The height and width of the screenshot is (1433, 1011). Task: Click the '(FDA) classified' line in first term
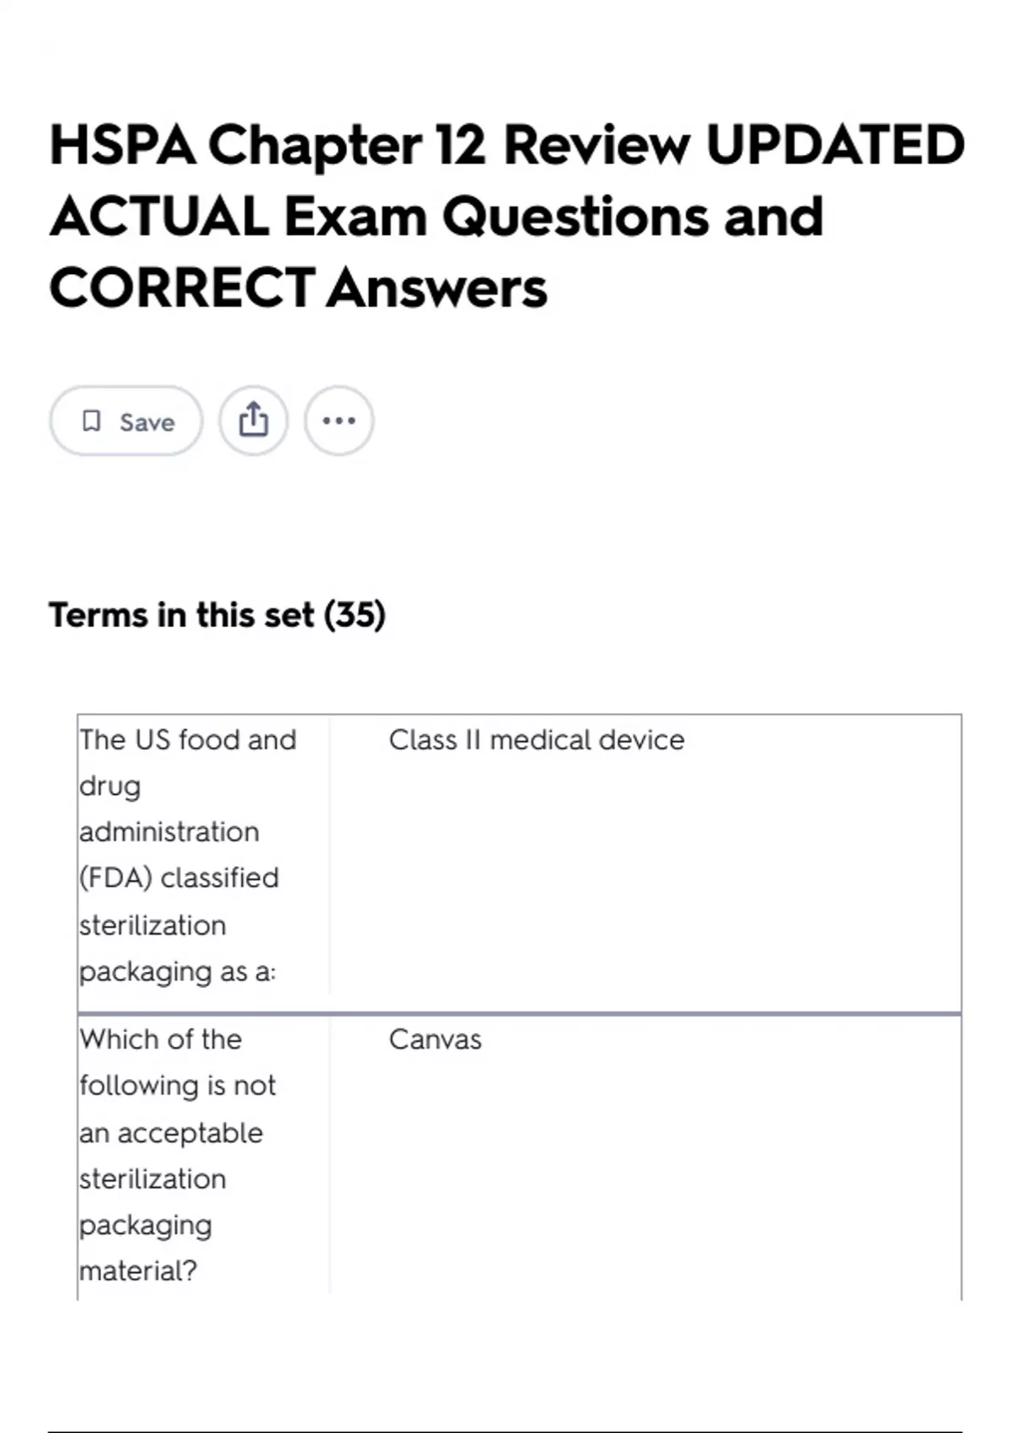(179, 878)
